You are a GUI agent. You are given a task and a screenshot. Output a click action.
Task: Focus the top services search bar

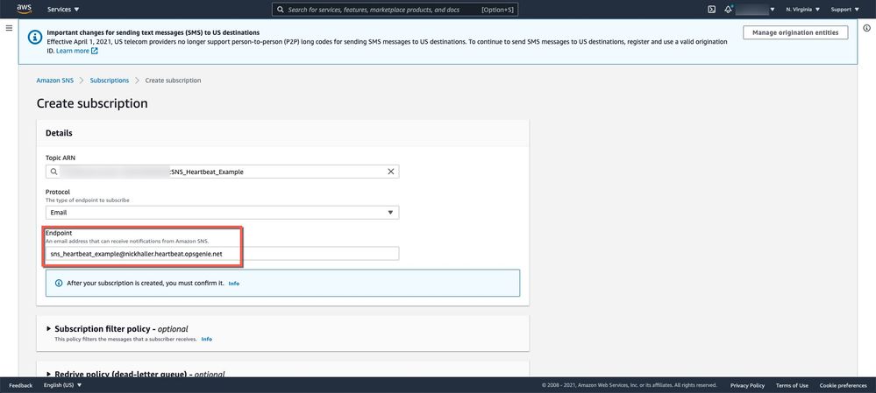click(x=395, y=10)
